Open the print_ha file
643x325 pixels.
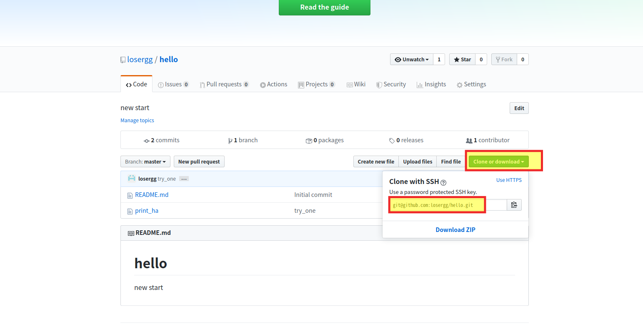(x=147, y=211)
